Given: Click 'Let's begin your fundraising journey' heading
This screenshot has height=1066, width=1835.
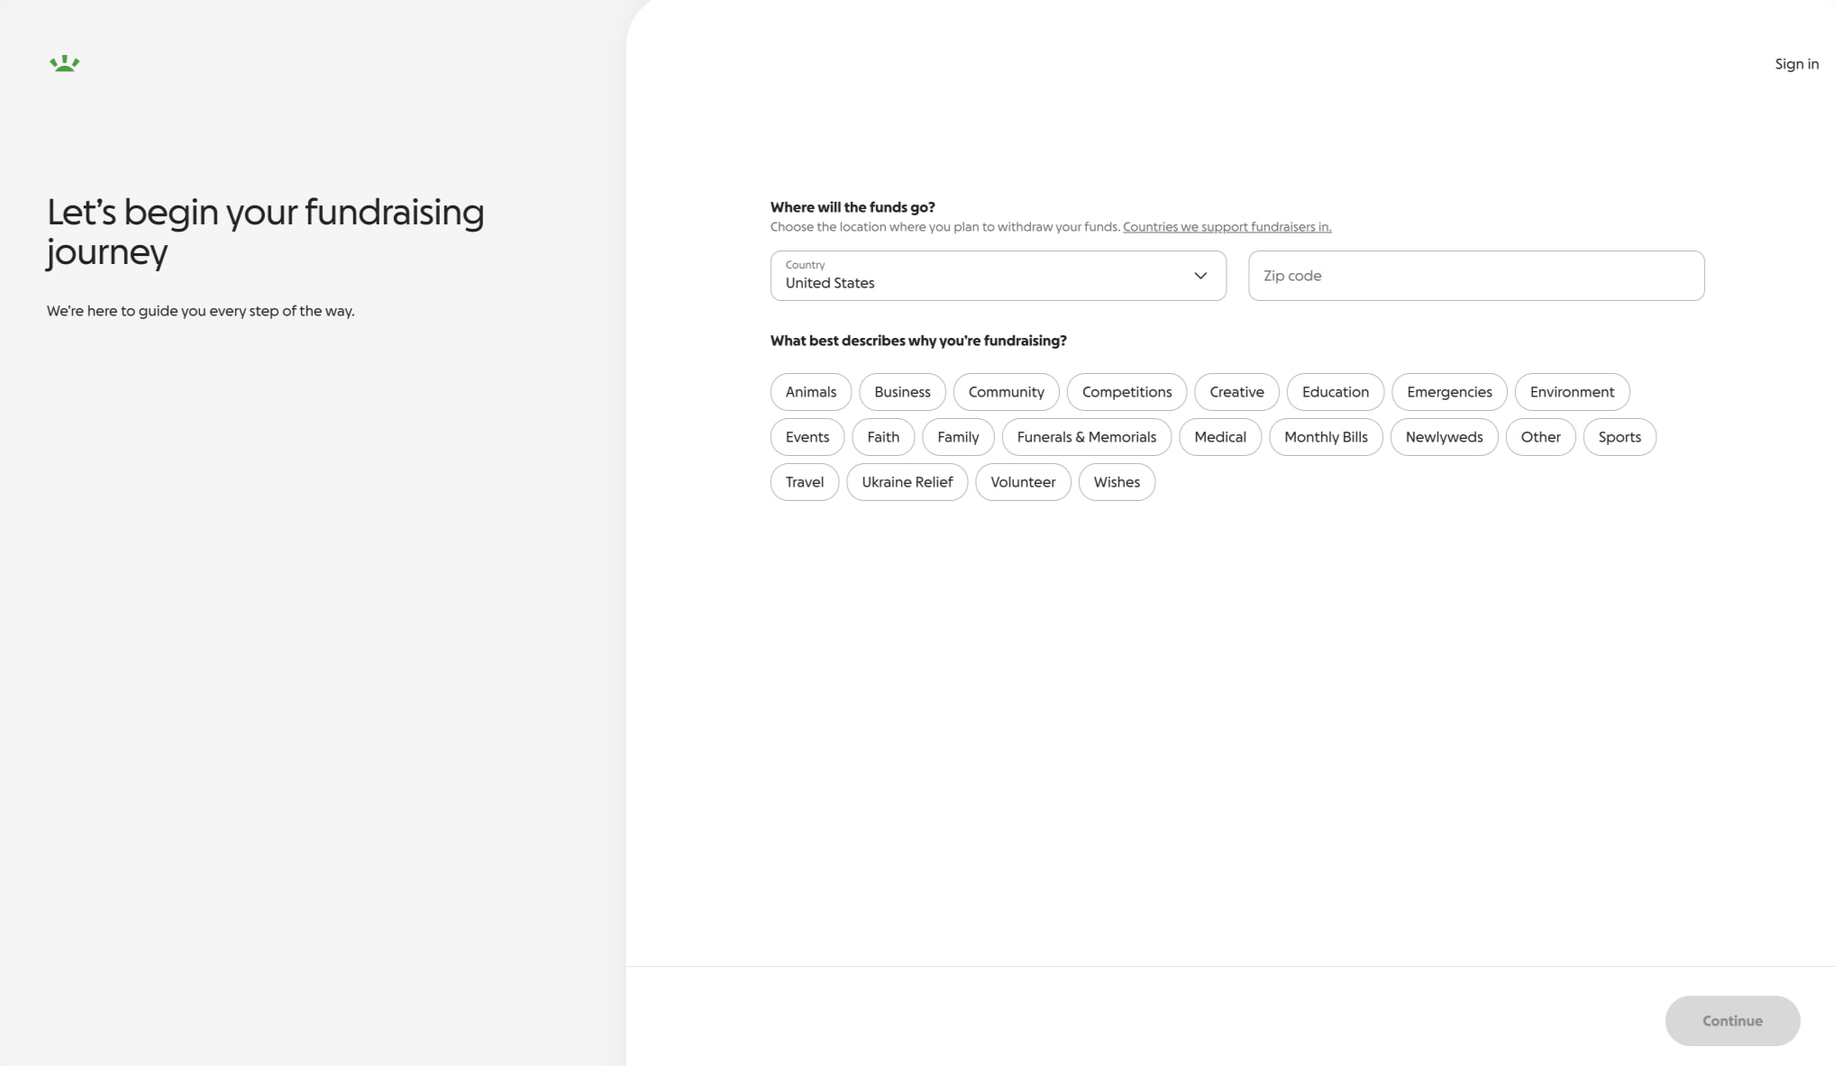Looking at the screenshot, I should pos(266,232).
